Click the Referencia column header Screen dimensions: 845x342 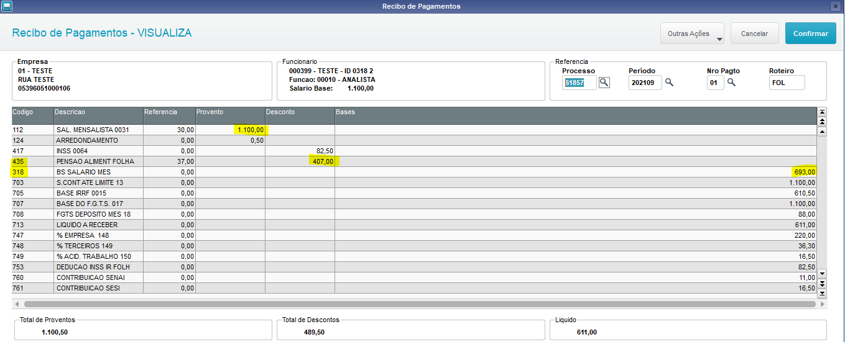pos(169,115)
